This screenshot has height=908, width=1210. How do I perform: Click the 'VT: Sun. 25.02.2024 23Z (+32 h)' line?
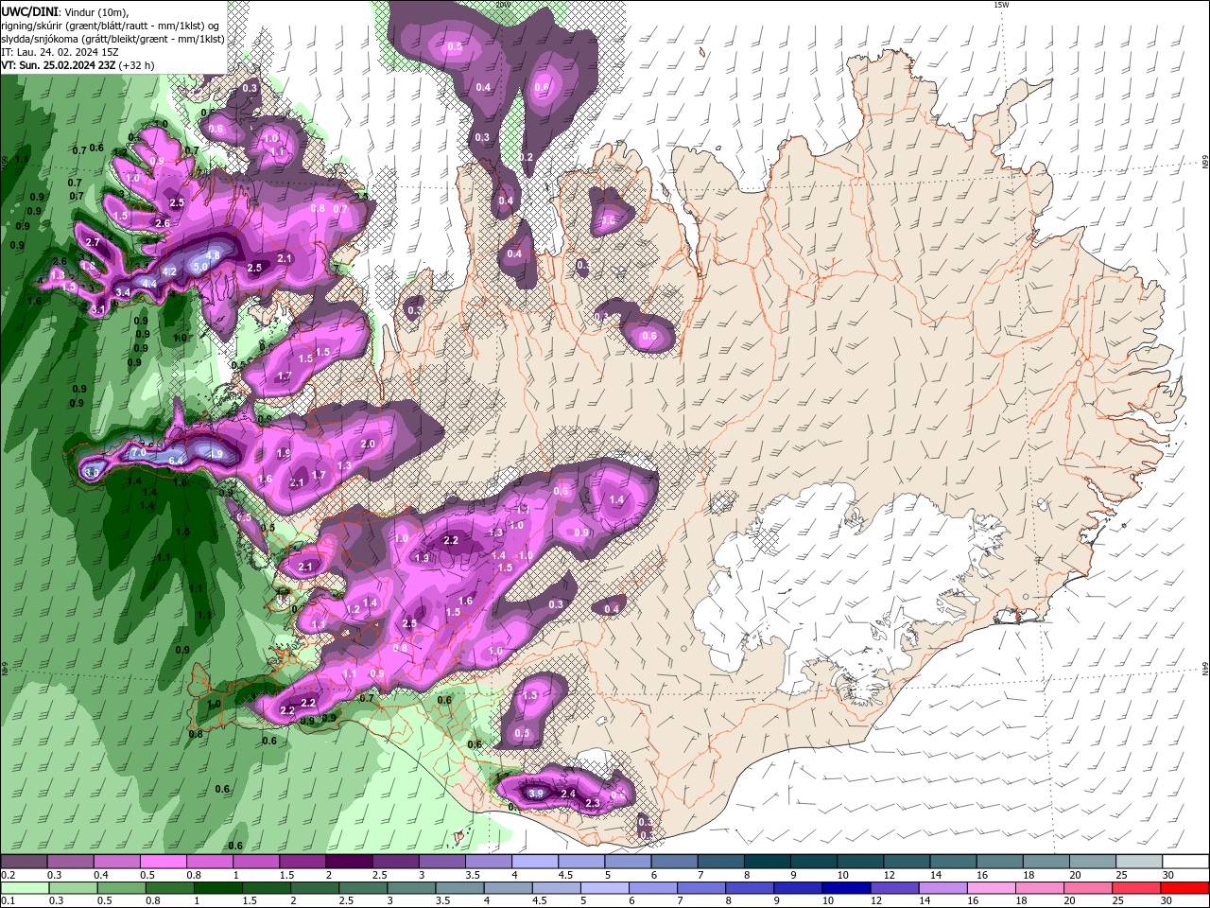[78, 65]
